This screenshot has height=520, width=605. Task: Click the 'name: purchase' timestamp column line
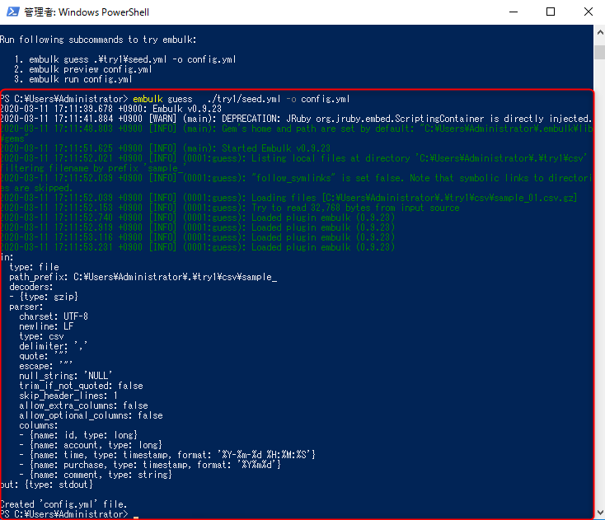(x=150, y=465)
